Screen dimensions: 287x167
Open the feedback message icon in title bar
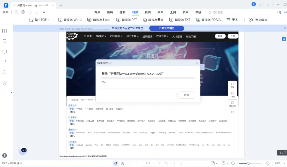click(x=261, y=4)
